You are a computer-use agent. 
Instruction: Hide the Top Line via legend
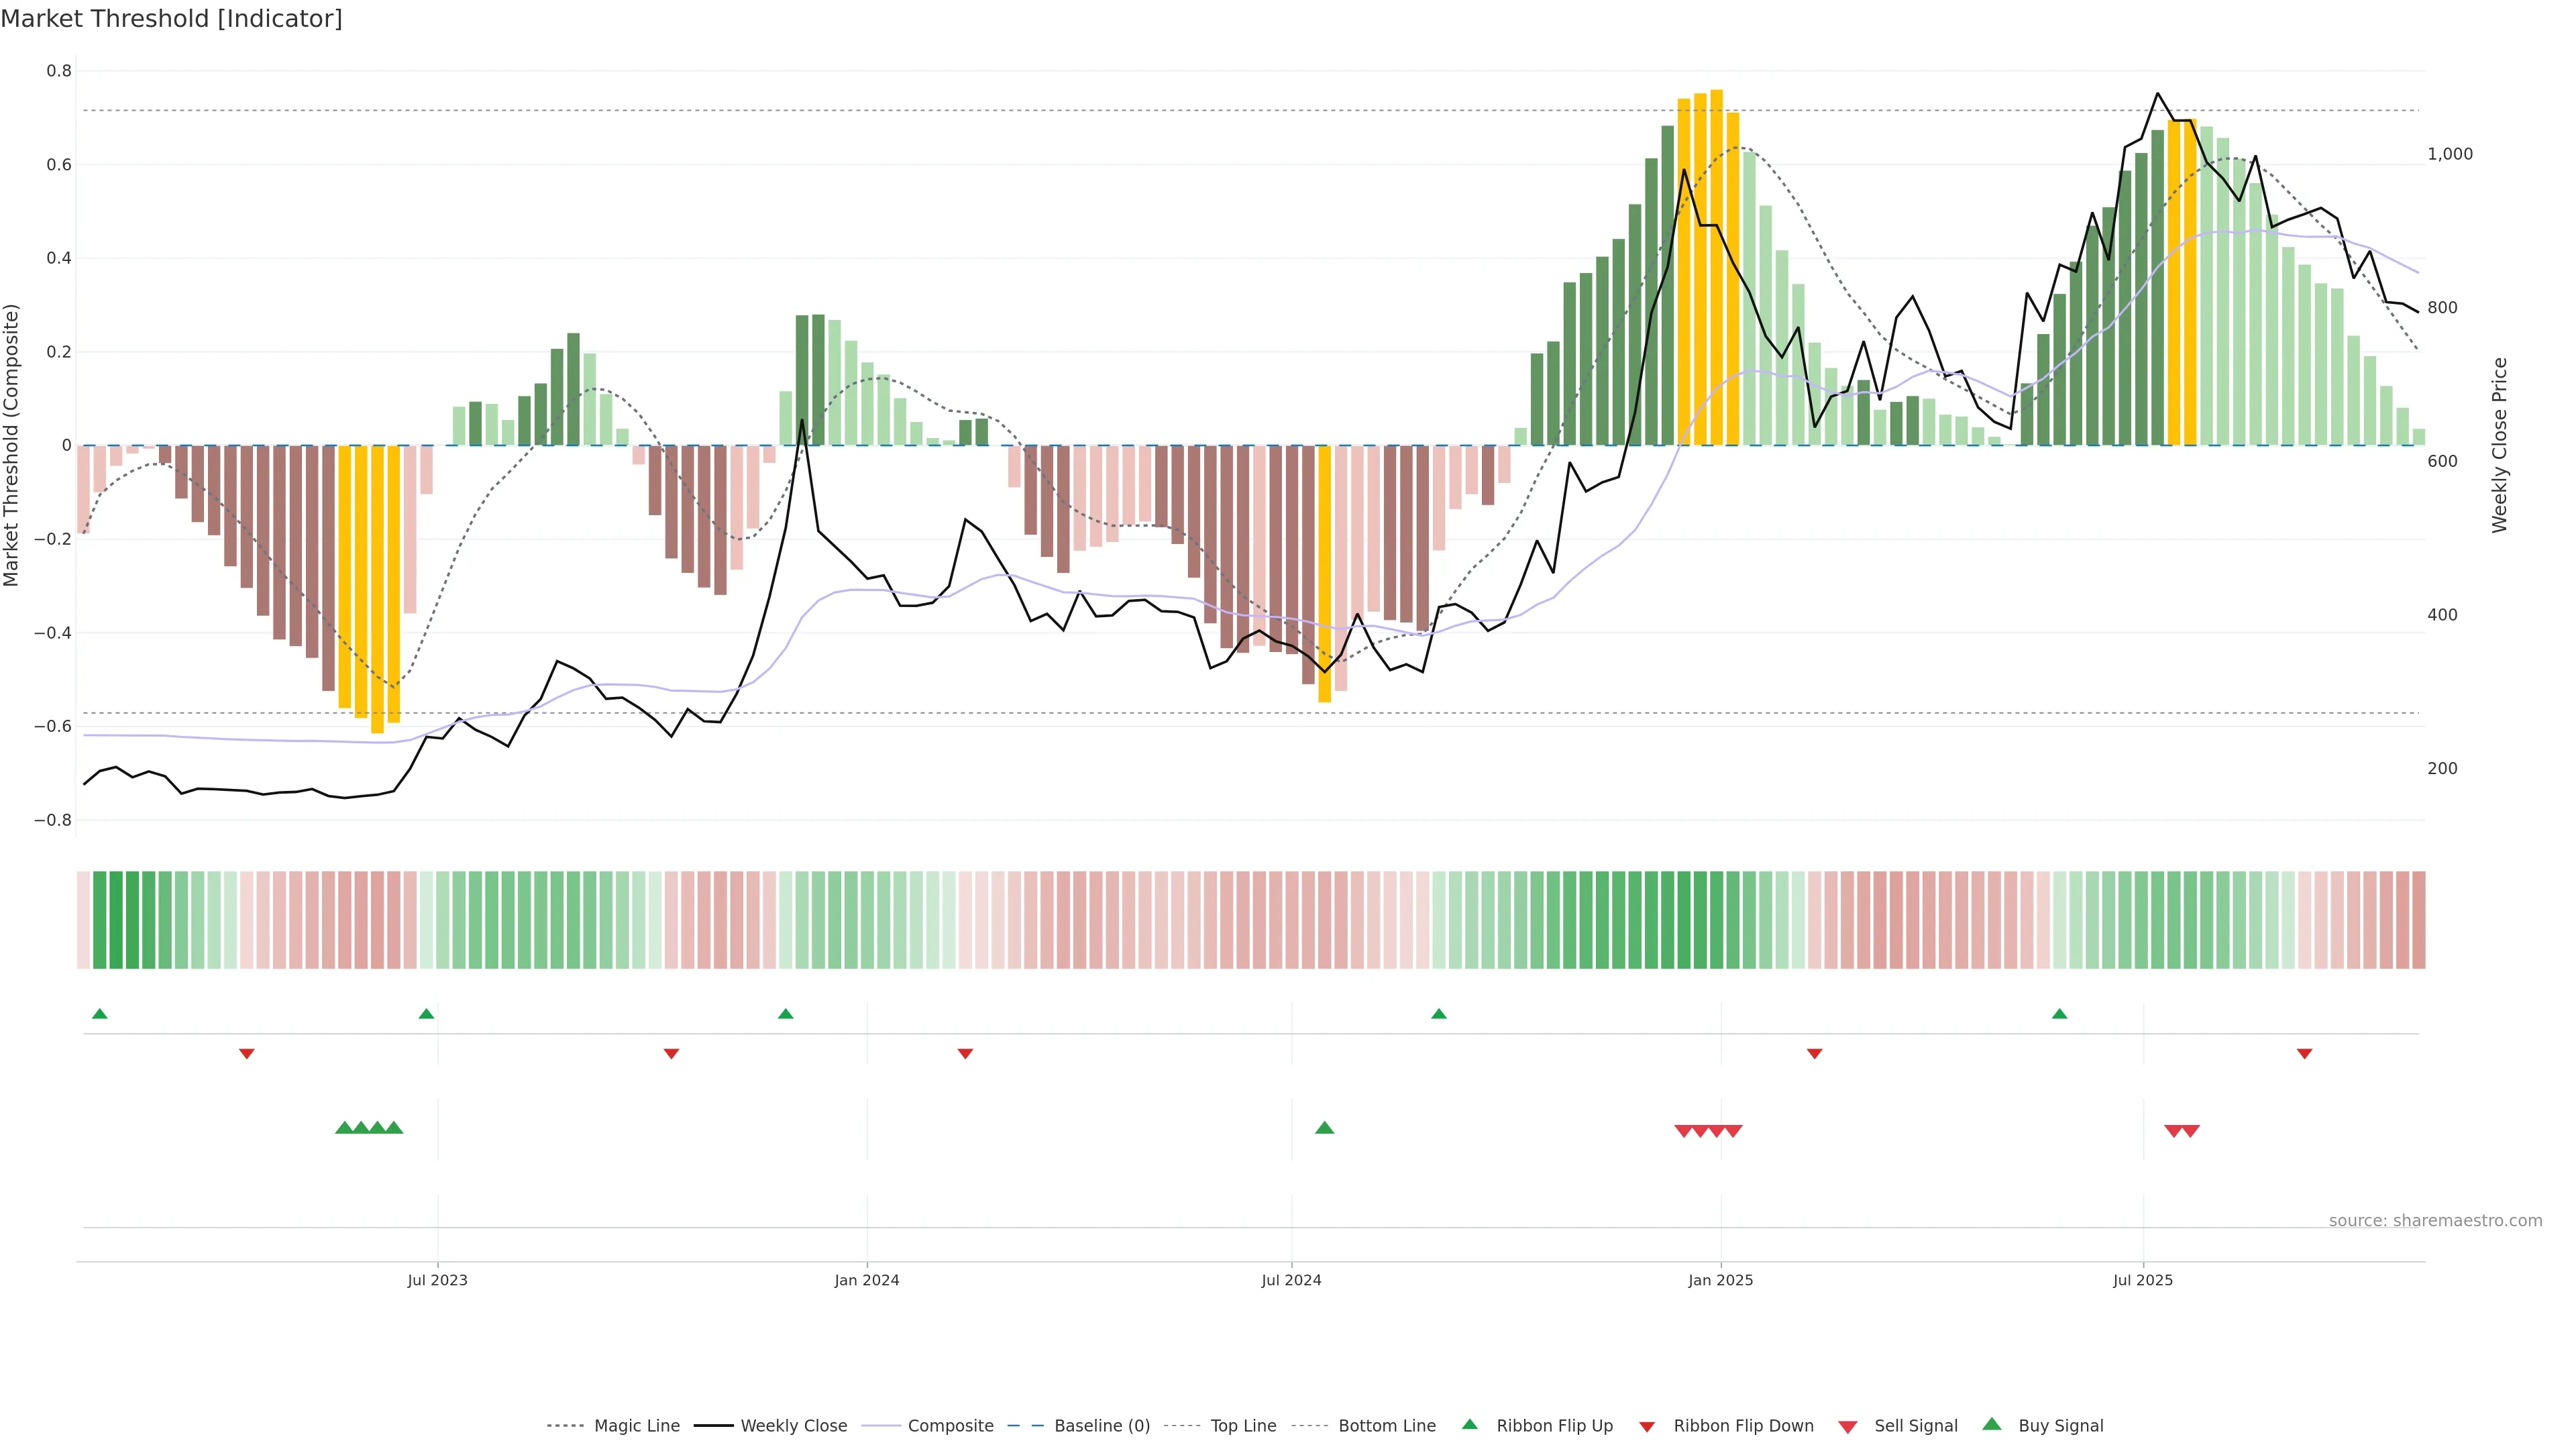(1243, 1426)
